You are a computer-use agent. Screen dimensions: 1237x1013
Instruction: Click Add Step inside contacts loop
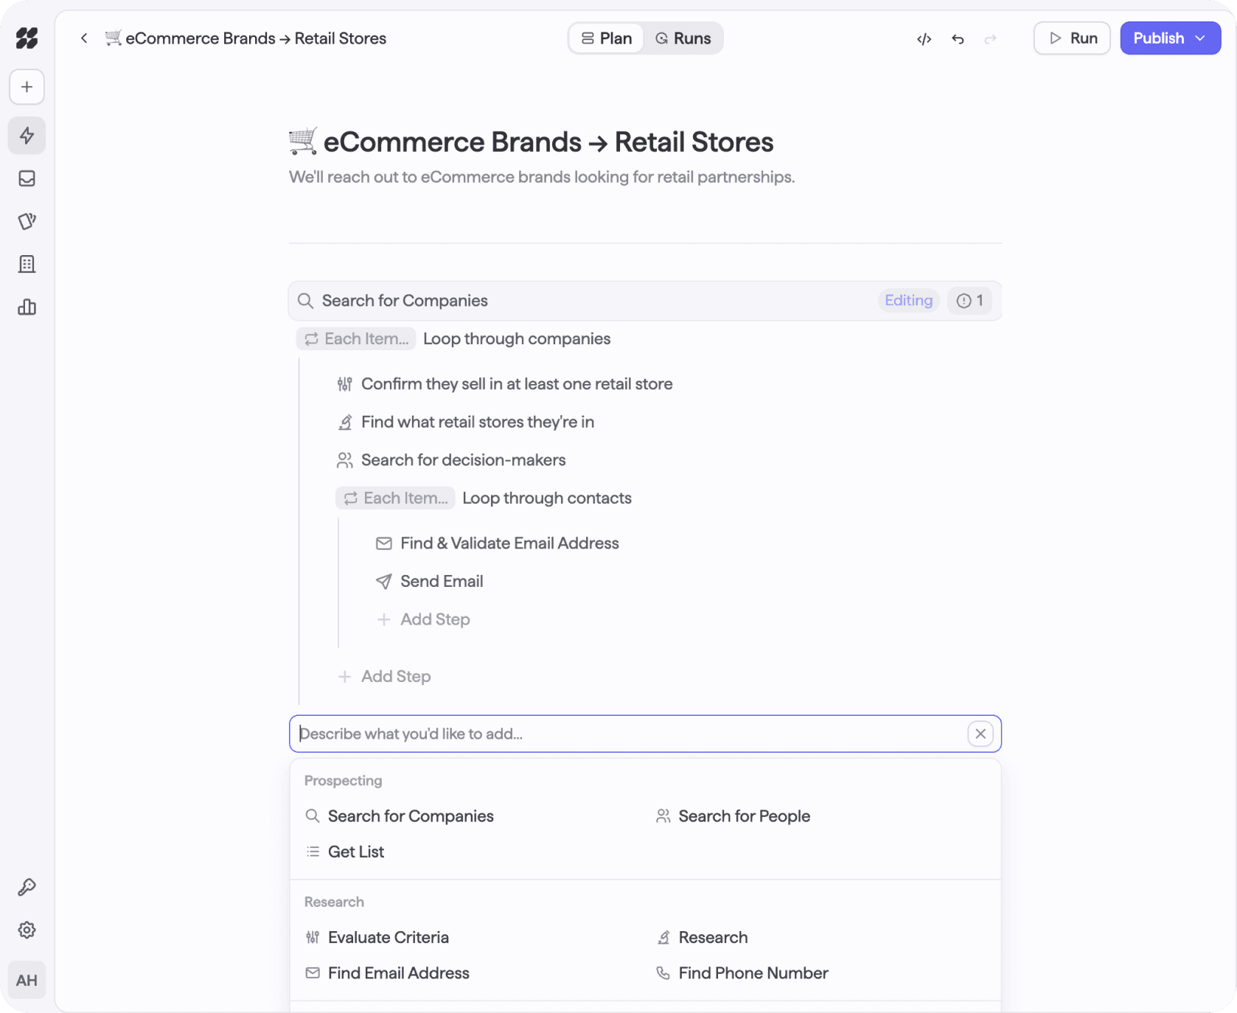point(423,620)
